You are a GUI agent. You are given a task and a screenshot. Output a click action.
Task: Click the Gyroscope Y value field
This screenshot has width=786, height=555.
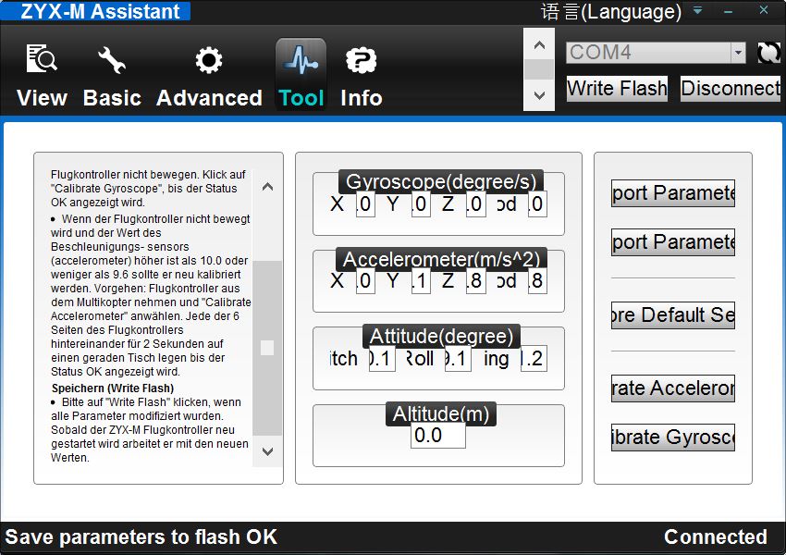click(421, 204)
